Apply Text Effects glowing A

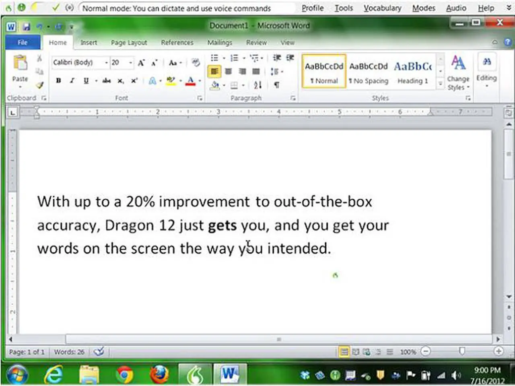click(x=152, y=81)
